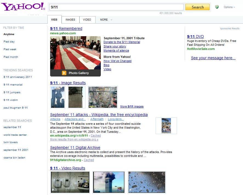Jump to the Attacks Wikipedia section link

(x=55, y=119)
